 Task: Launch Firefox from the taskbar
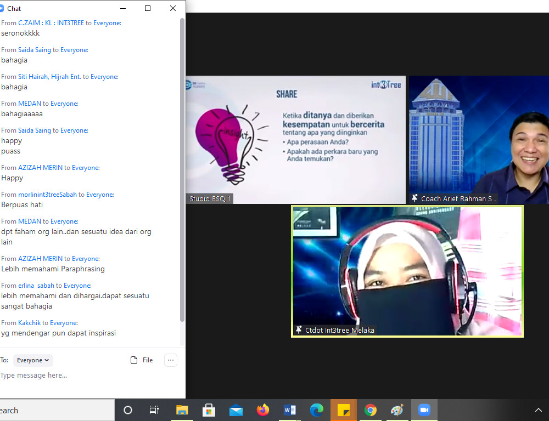pos(263,410)
